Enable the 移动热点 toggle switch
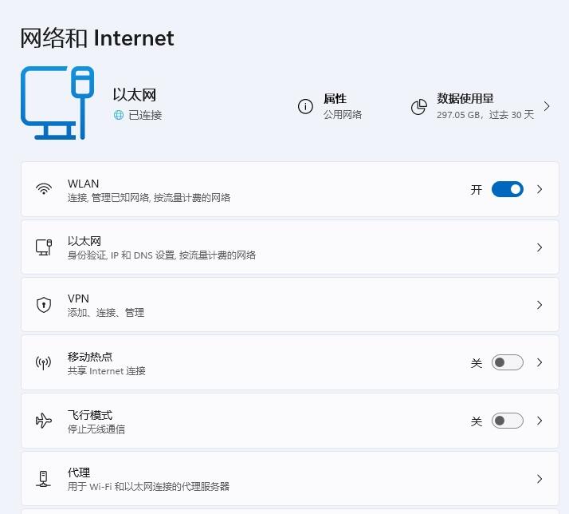Screen dimensions: 569x514 [508, 362]
